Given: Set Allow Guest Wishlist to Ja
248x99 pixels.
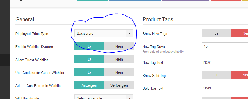Looking at the screenshot, I should pyautogui.click(x=89, y=59).
